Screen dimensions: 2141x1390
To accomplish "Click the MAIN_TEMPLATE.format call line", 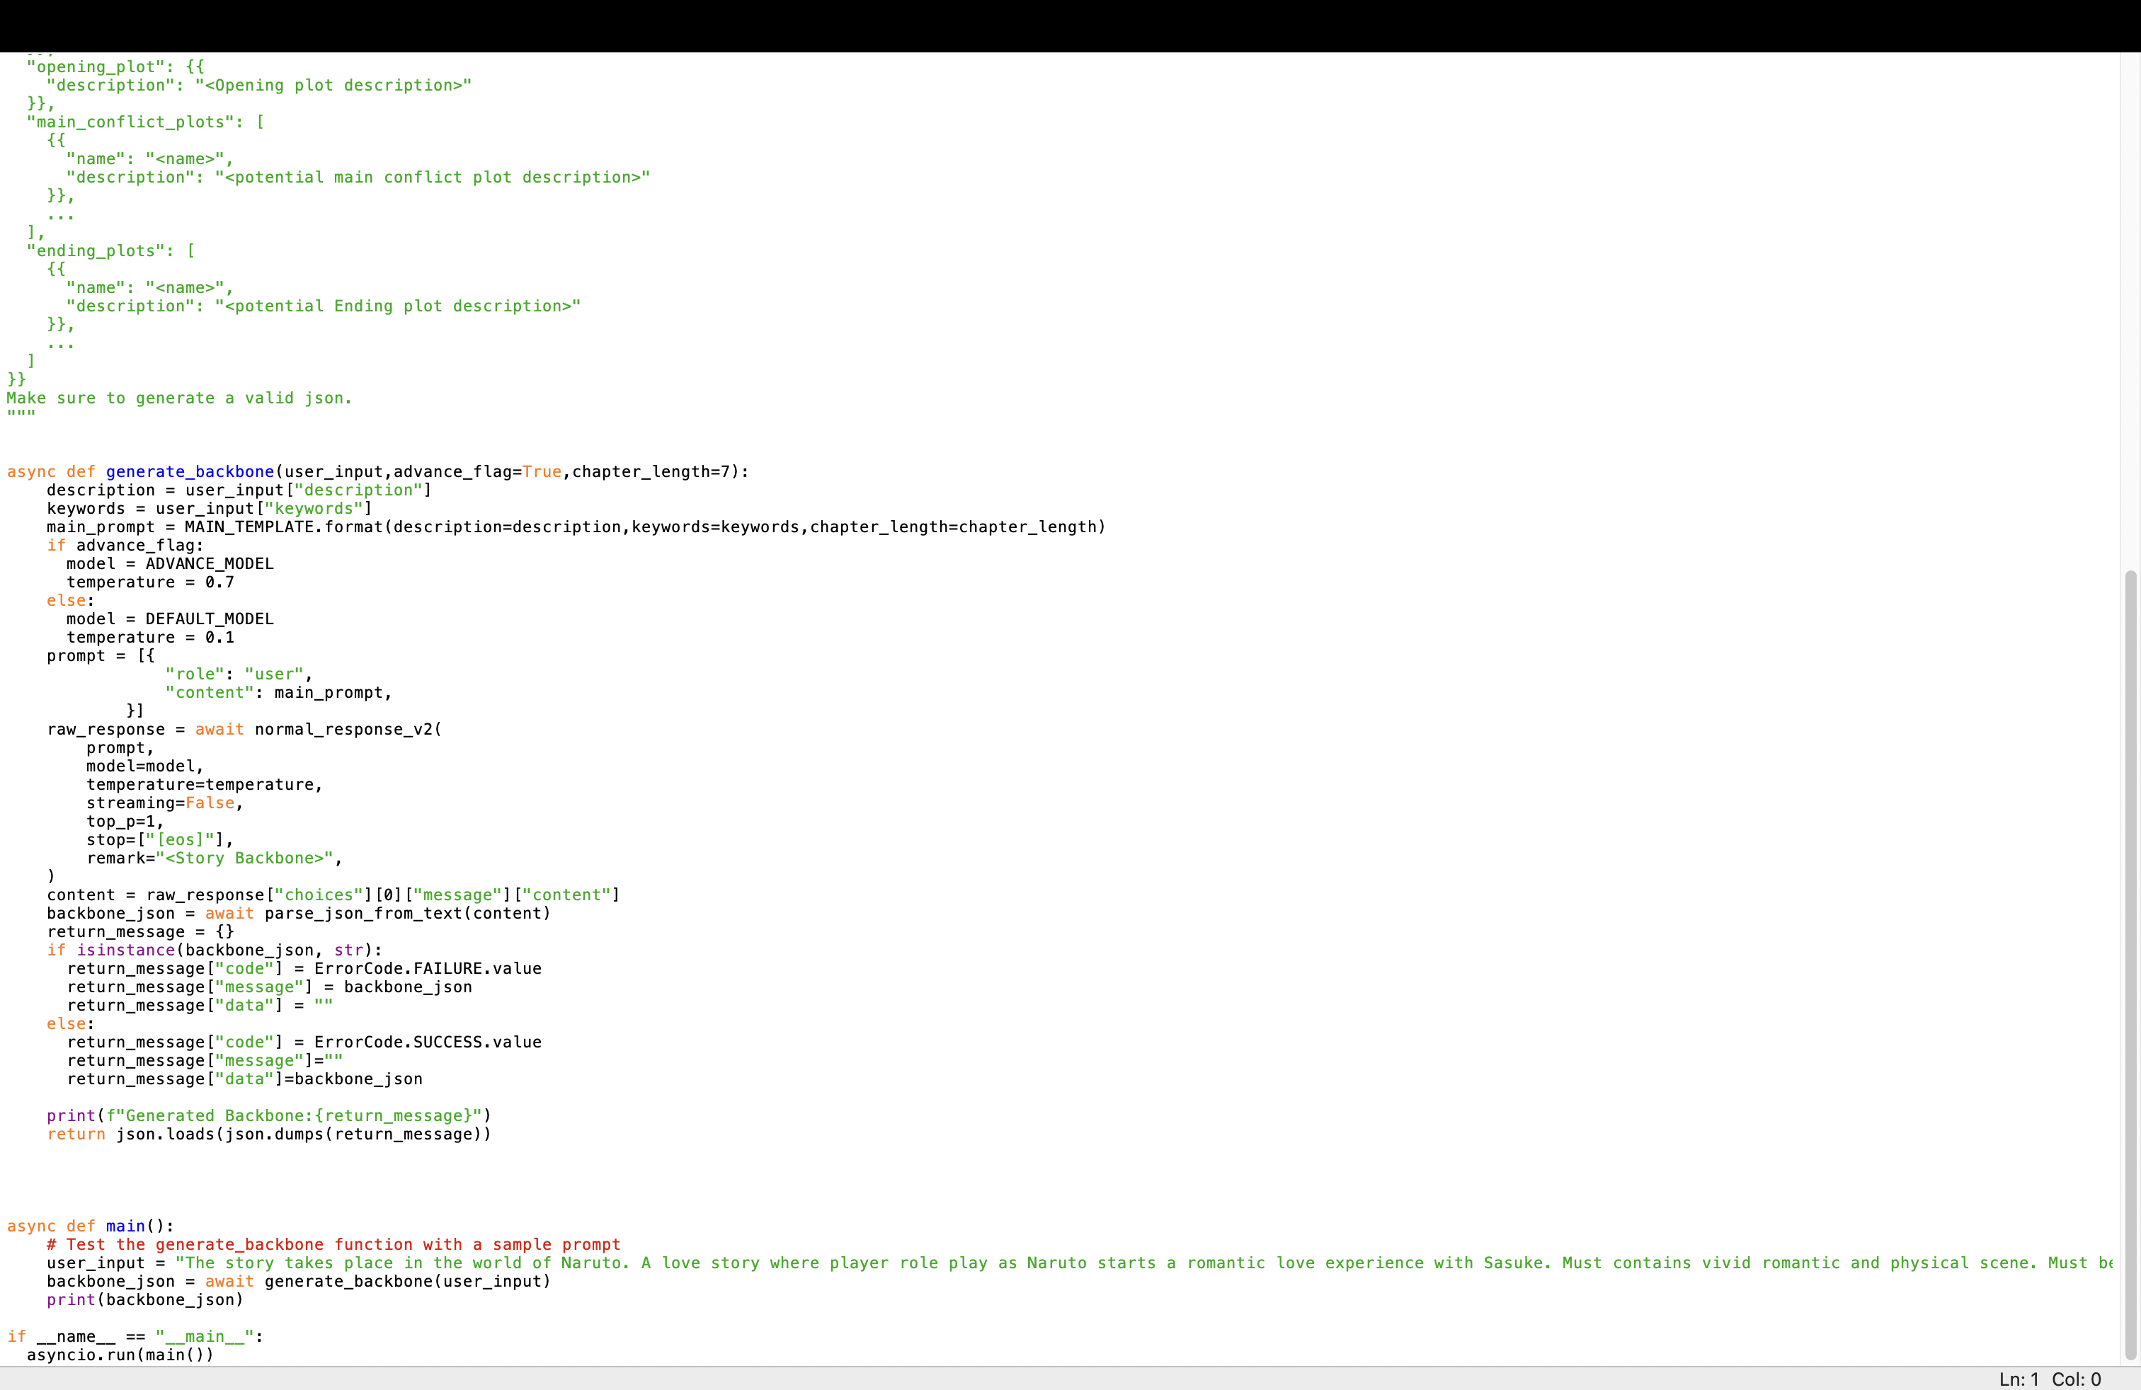I will tap(576, 527).
